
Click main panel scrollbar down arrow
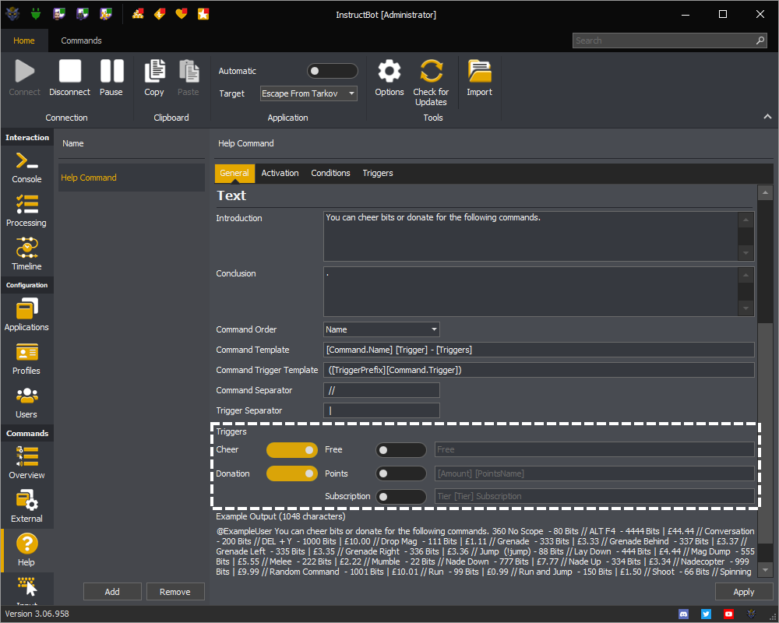(x=765, y=570)
